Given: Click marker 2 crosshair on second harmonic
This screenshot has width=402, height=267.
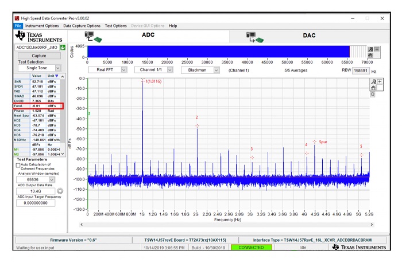Looking at the screenshot, I should pyautogui.click(x=197, y=126).
